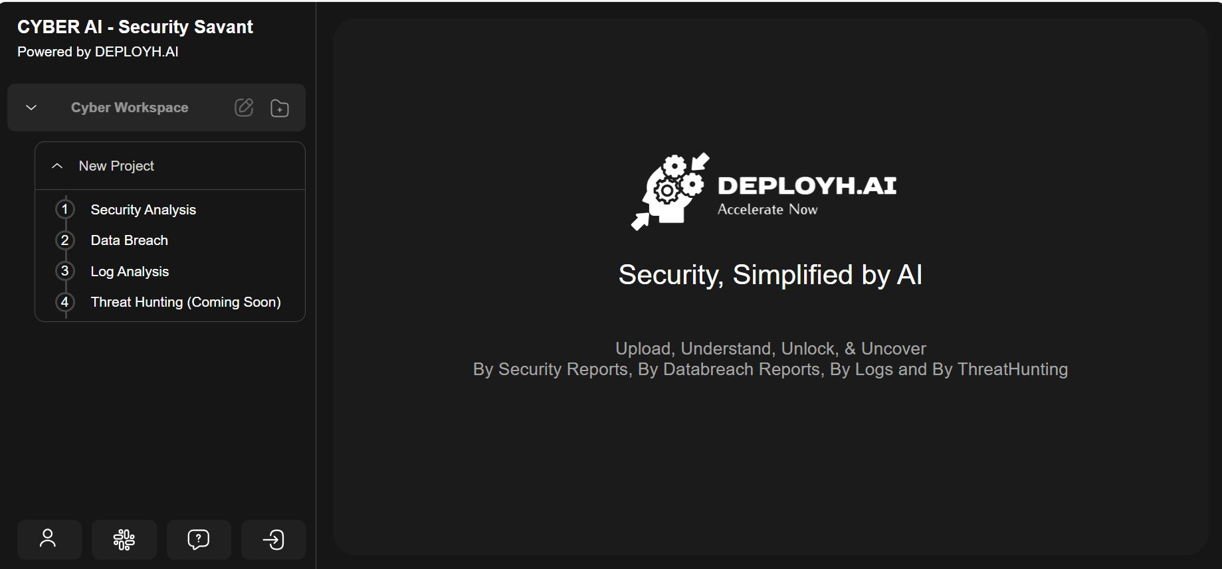Image resolution: width=1222 pixels, height=569 pixels.
Task: Click CYBER AI - Security Savant heading
Action: coord(135,27)
